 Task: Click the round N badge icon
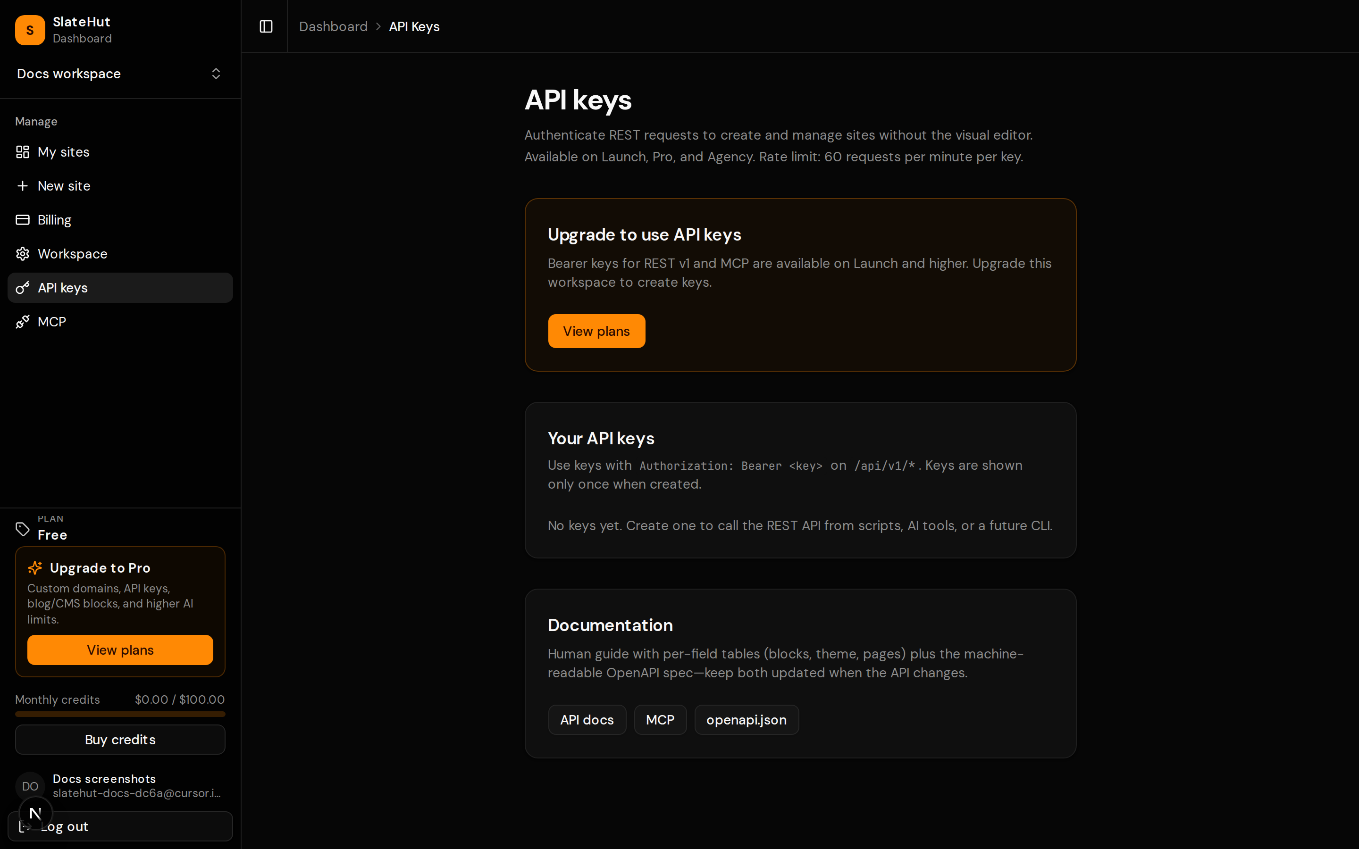click(x=35, y=813)
